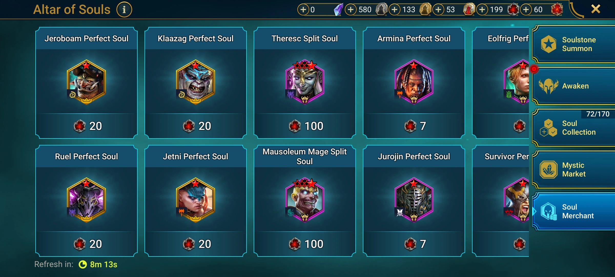Add more of the 53 currency
The height and width of the screenshot is (277, 615).
[x=438, y=10]
